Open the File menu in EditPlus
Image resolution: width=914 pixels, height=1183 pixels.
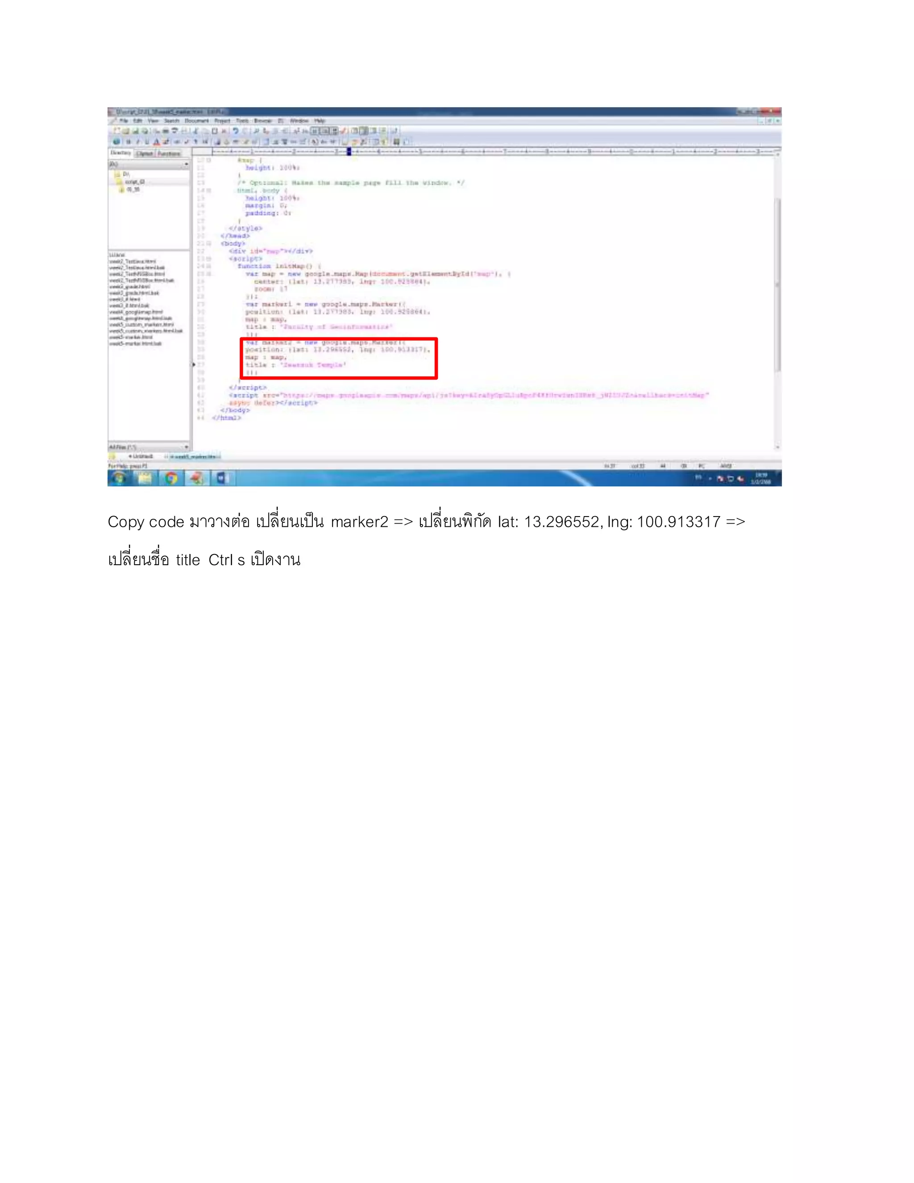[124, 121]
